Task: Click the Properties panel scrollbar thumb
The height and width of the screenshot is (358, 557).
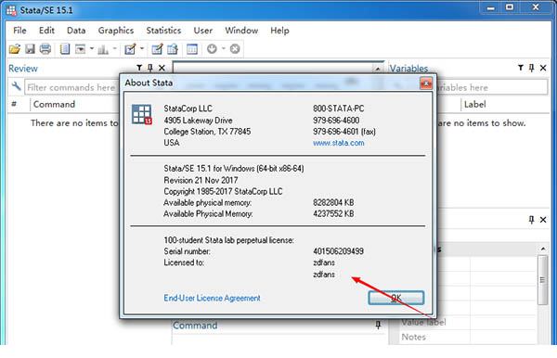Action: [542, 280]
